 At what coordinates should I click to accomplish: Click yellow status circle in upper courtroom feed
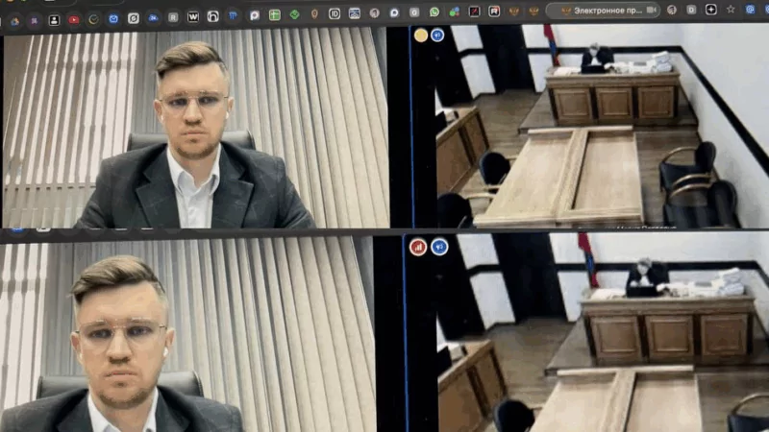tap(421, 36)
